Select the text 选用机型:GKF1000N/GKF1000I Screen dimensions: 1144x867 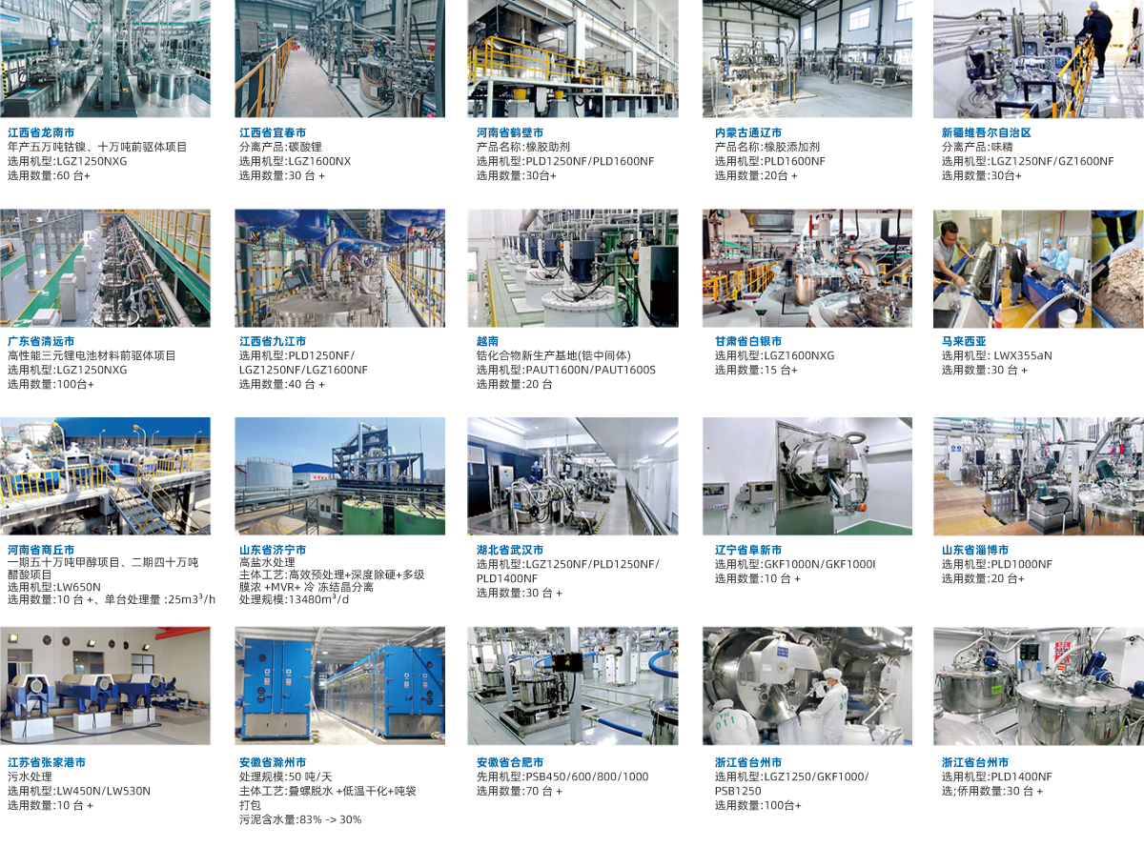(x=795, y=564)
